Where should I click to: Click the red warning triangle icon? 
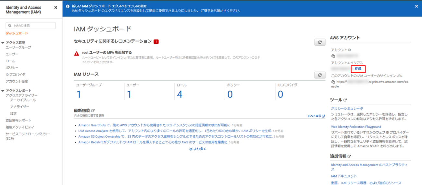pyautogui.click(x=76, y=54)
